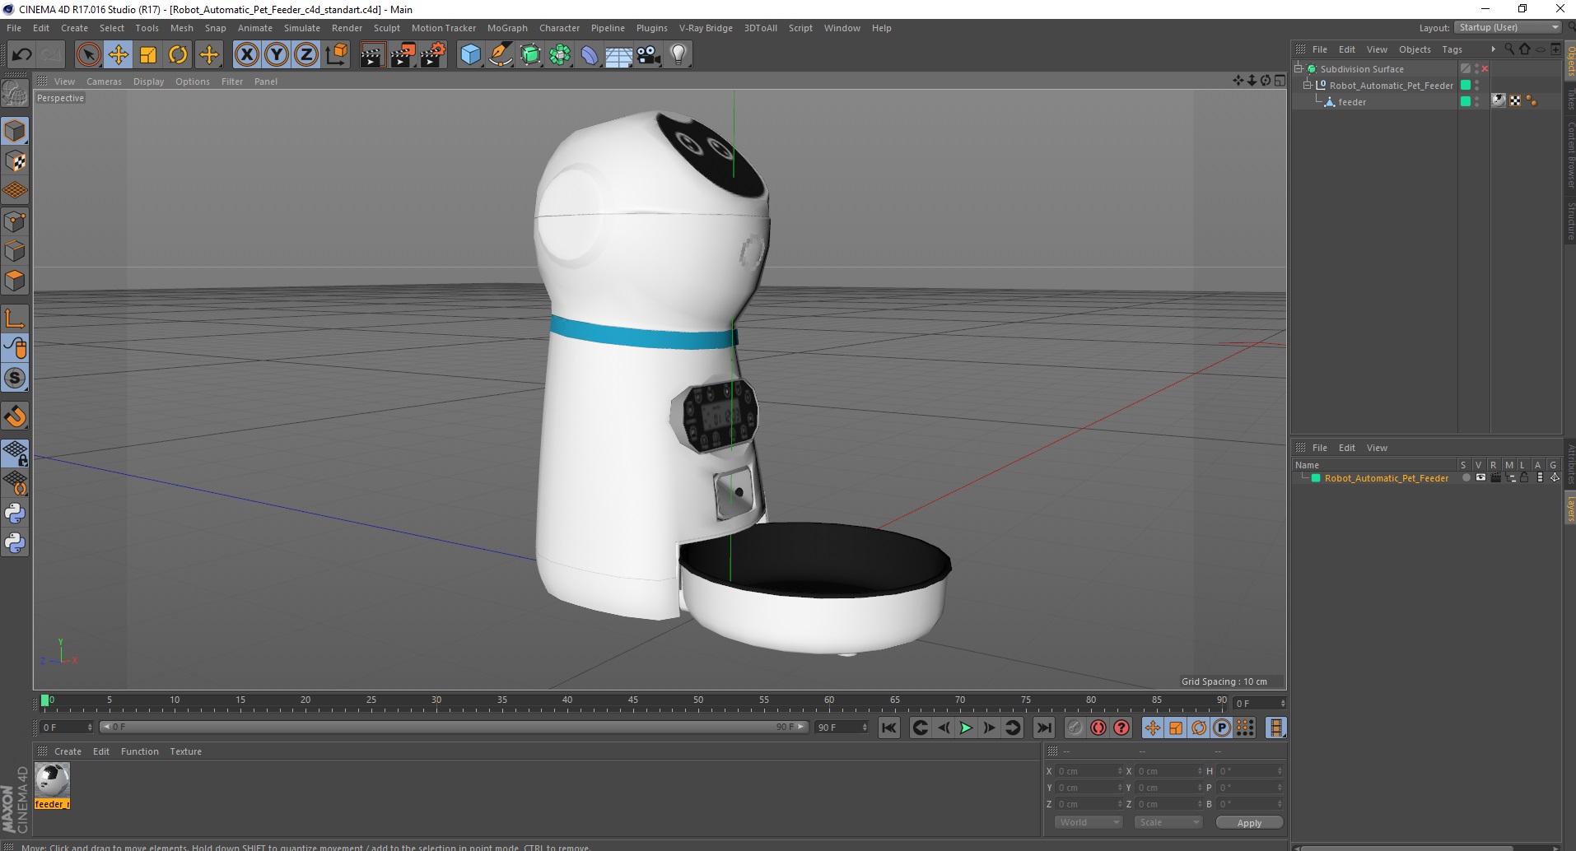This screenshot has height=851, width=1576.
Task: Open Edit Render Settings icon
Action: 432,55
